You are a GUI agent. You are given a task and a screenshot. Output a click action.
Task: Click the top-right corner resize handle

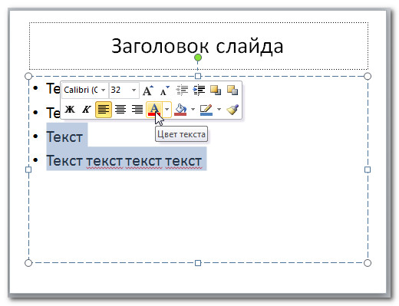pyautogui.click(x=368, y=76)
